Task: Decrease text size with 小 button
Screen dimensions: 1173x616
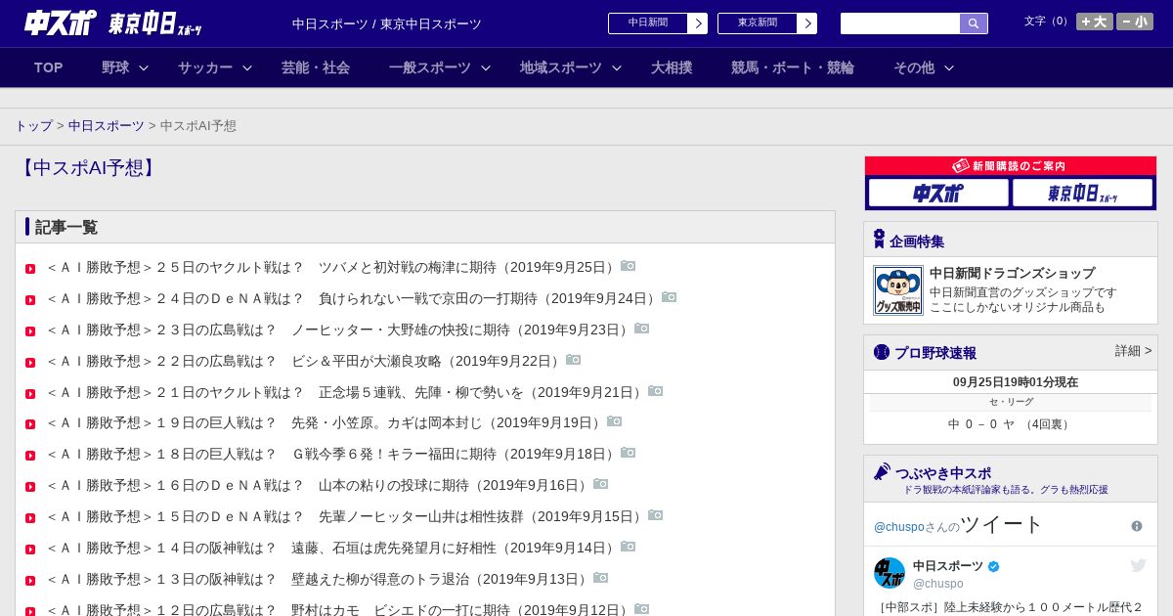Action: pyautogui.click(x=1135, y=22)
